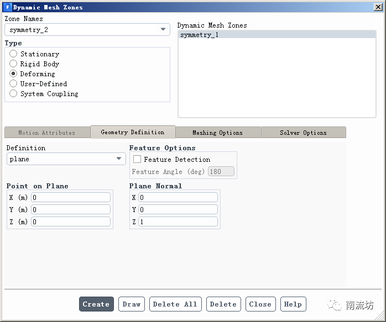The image size is (386, 322).
Task: Enable the Feature Detection checkbox
Action: tap(137, 160)
